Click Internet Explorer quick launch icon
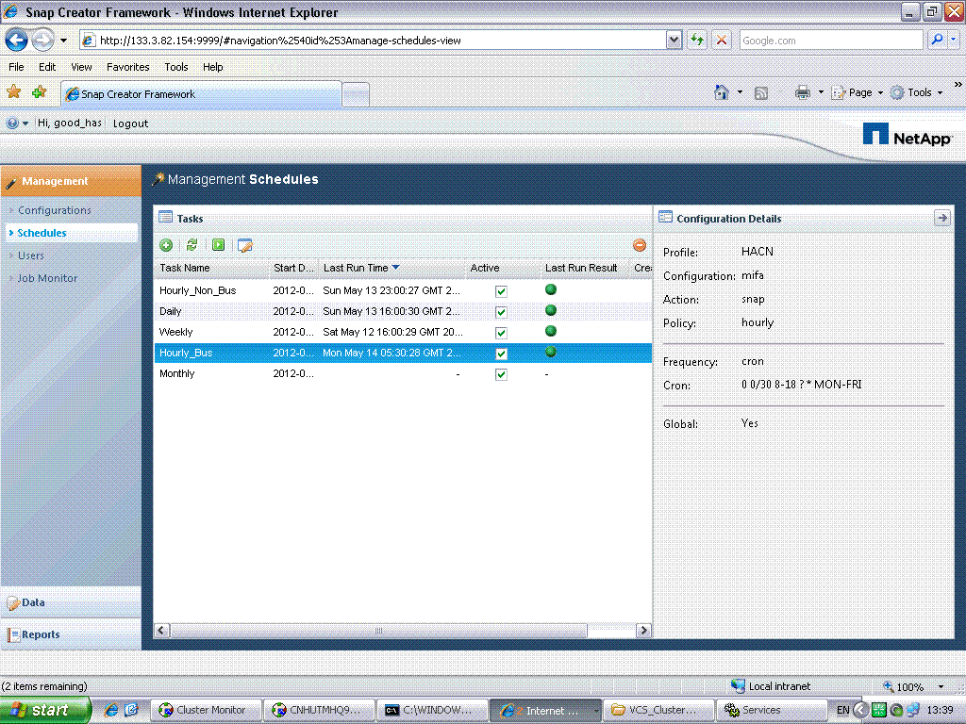The height and width of the screenshot is (724, 966). click(x=111, y=710)
